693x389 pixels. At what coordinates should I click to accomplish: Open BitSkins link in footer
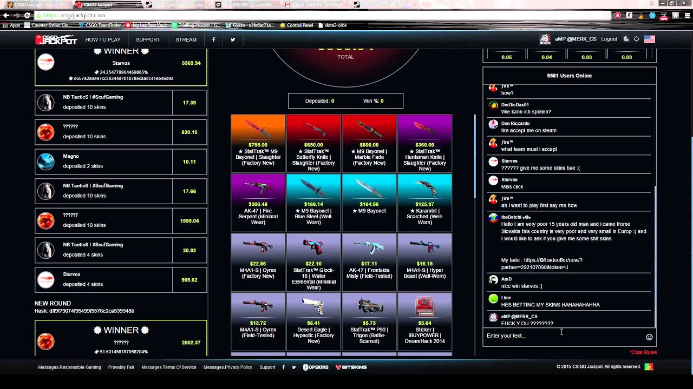(351, 367)
